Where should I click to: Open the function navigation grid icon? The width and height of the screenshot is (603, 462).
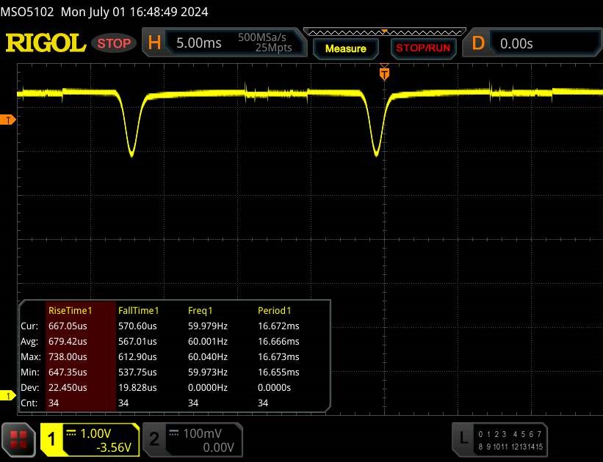click(18, 440)
